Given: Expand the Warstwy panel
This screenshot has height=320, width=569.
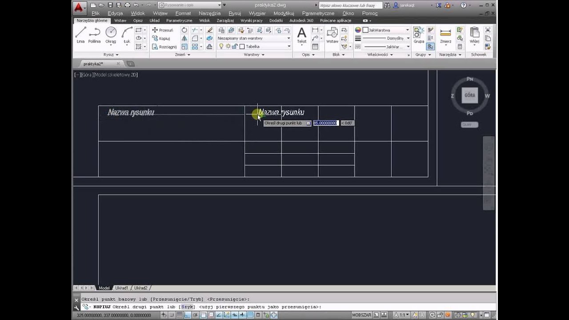Looking at the screenshot, I should (254, 55).
